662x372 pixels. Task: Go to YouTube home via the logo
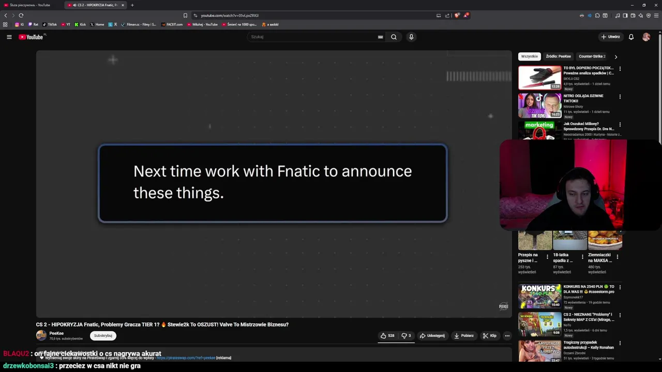[x=31, y=37]
